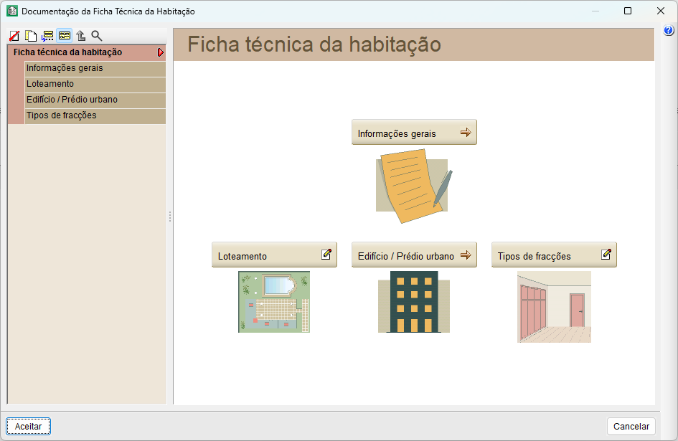Click the copy pages toolbar icon

click(31, 36)
